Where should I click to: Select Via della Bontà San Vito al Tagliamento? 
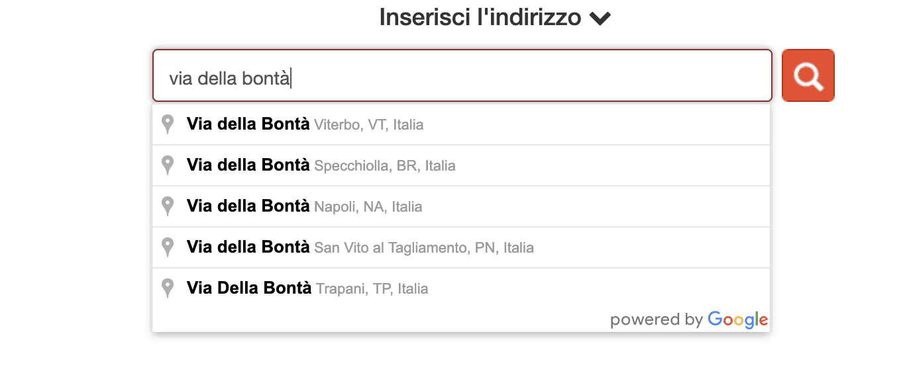tap(248, 247)
